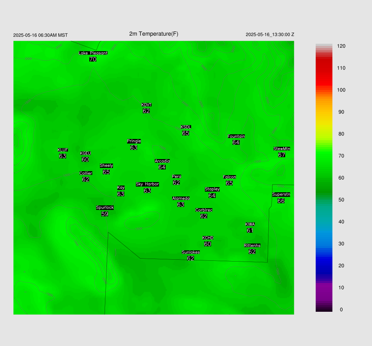Click the 67 reading under StewMtn
The width and height of the screenshot is (372, 346).
tap(282, 155)
